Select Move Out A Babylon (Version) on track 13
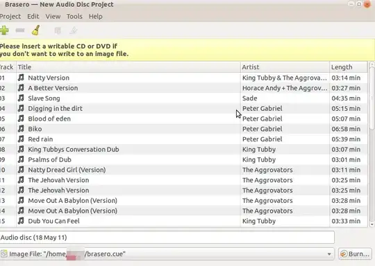The width and height of the screenshot is (375, 266). (x=72, y=201)
